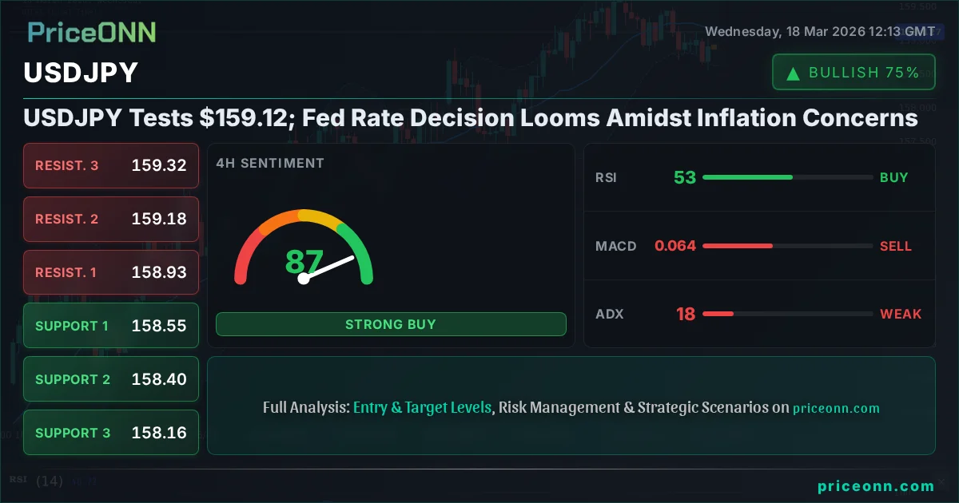Select the RESIST. 3 level 159.32

pyautogui.click(x=111, y=165)
